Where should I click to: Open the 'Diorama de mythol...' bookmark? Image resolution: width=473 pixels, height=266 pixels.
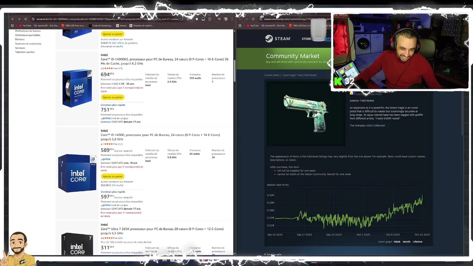pos(142,25)
